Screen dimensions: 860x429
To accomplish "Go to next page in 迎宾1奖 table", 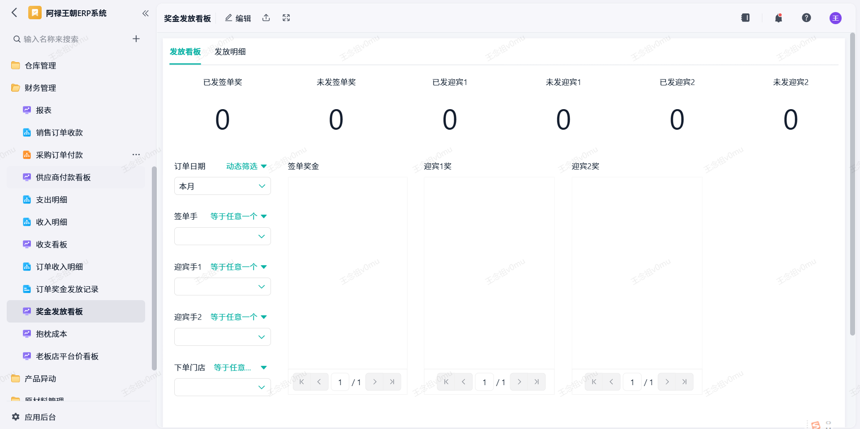I will point(519,382).
